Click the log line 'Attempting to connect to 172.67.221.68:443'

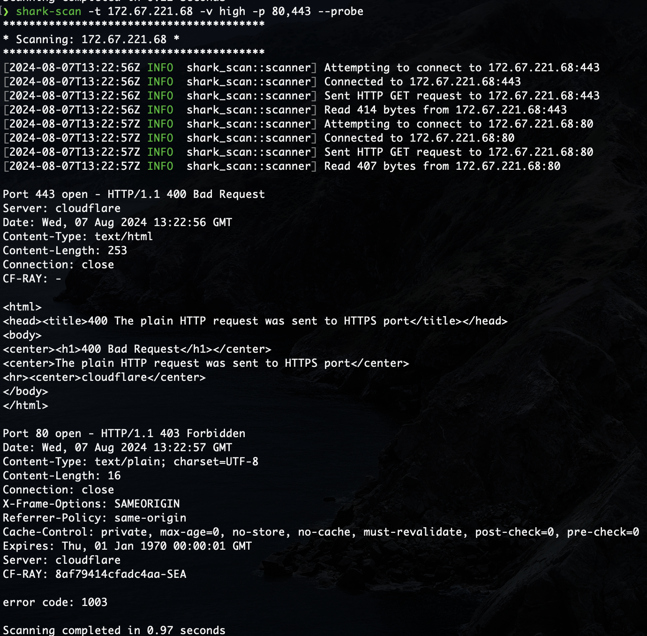462,68
